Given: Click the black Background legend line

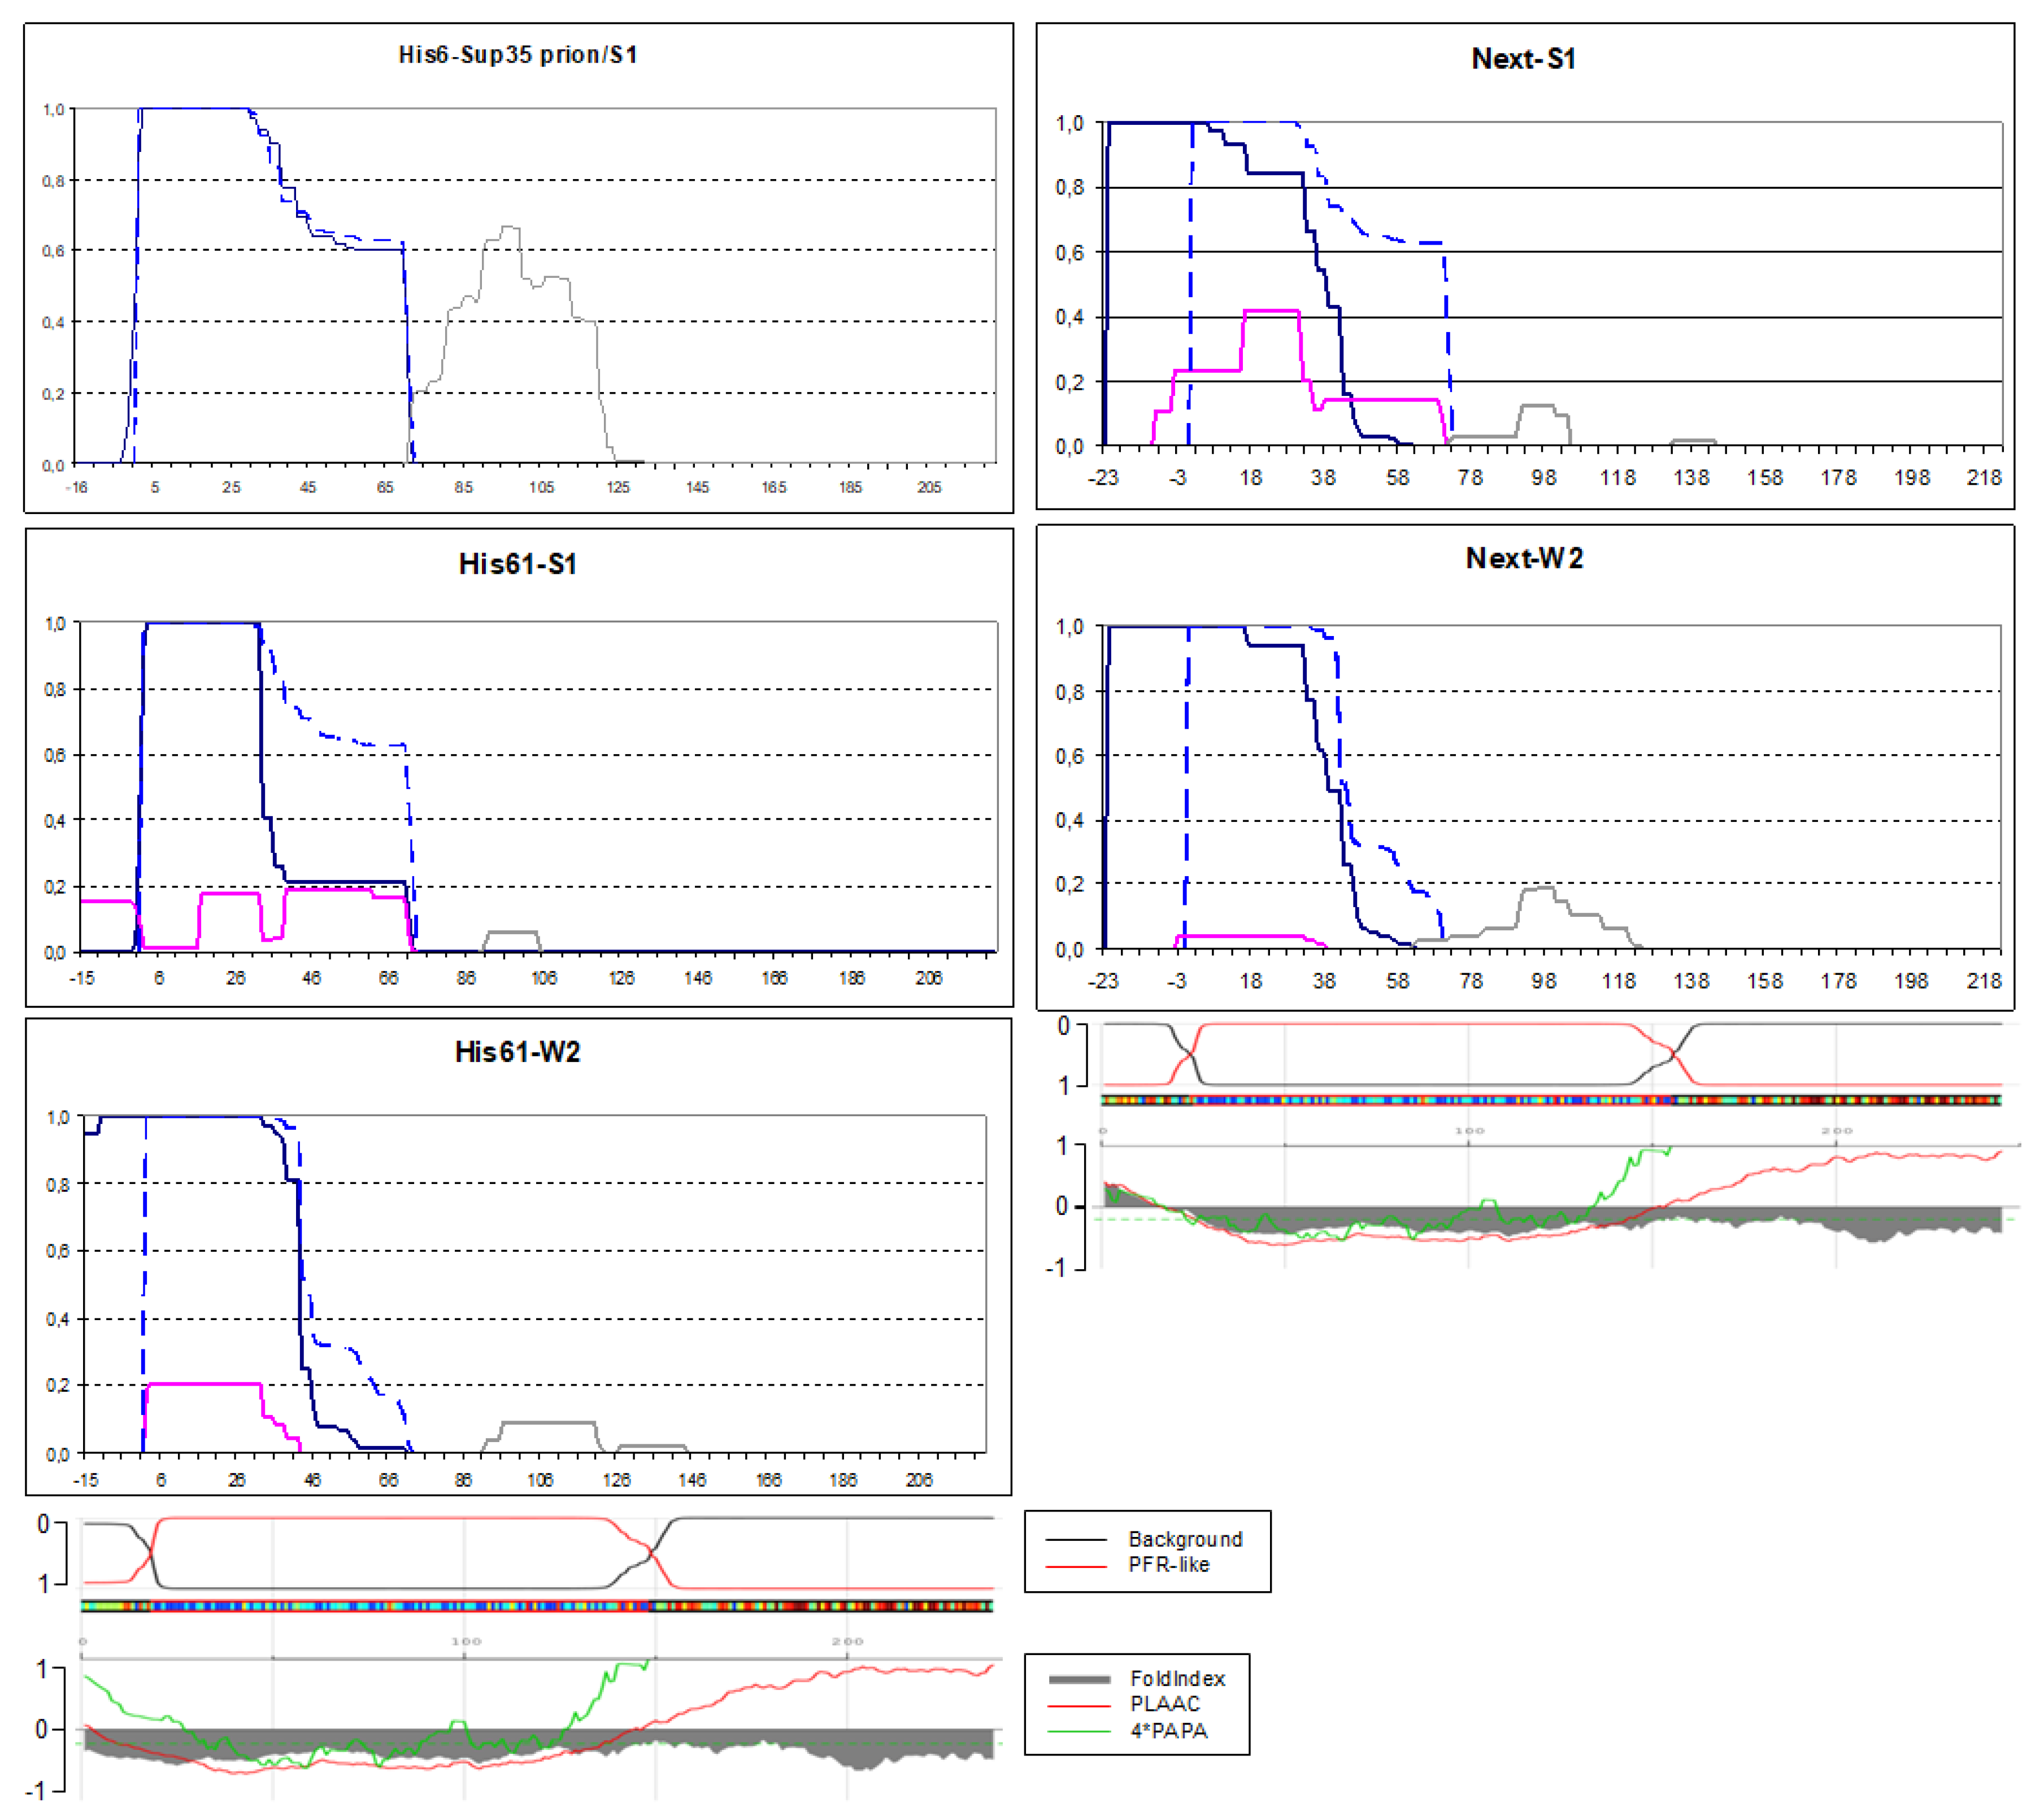Looking at the screenshot, I should (x=1076, y=1540).
